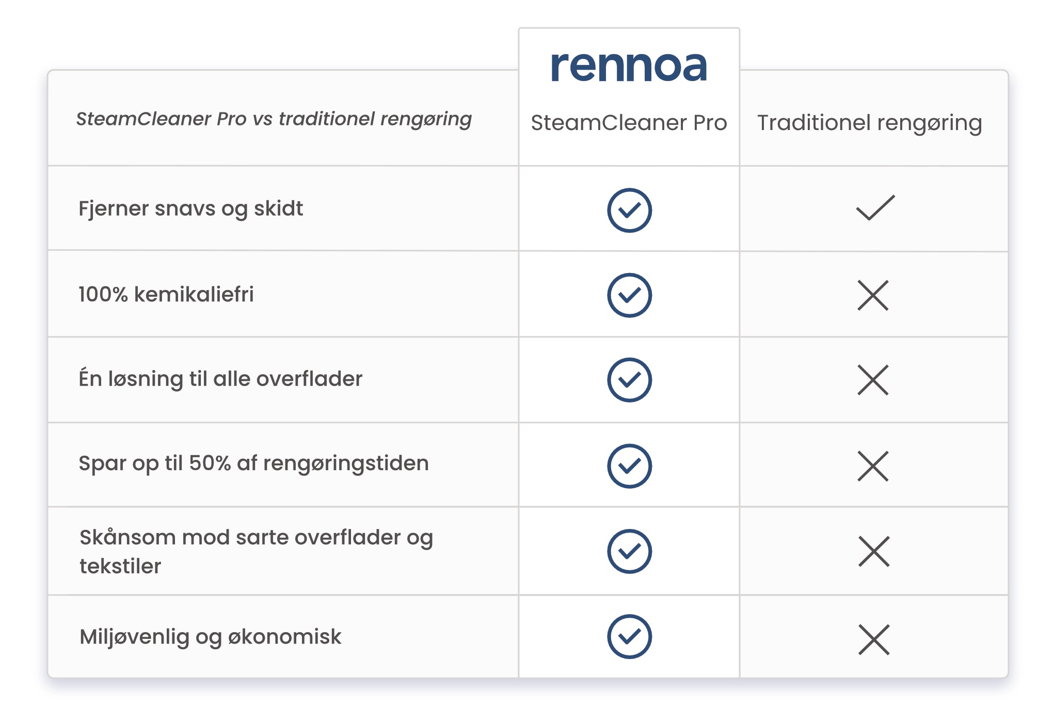Click traditional X mark for Miljøvenlig og økonomisk
Screen dimensions: 1054x723
point(874,639)
